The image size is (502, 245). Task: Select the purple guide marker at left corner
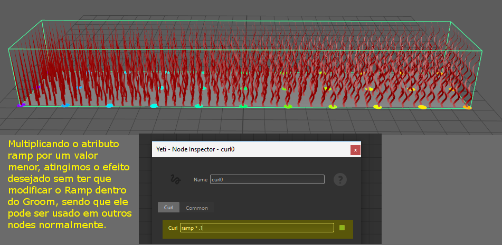coord(21,105)
